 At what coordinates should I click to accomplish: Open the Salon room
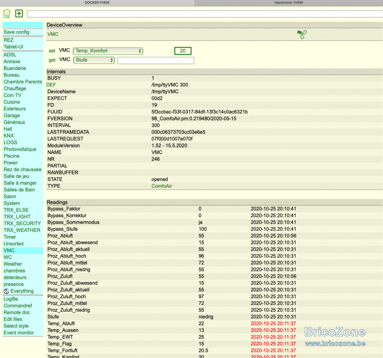(10, 197)
